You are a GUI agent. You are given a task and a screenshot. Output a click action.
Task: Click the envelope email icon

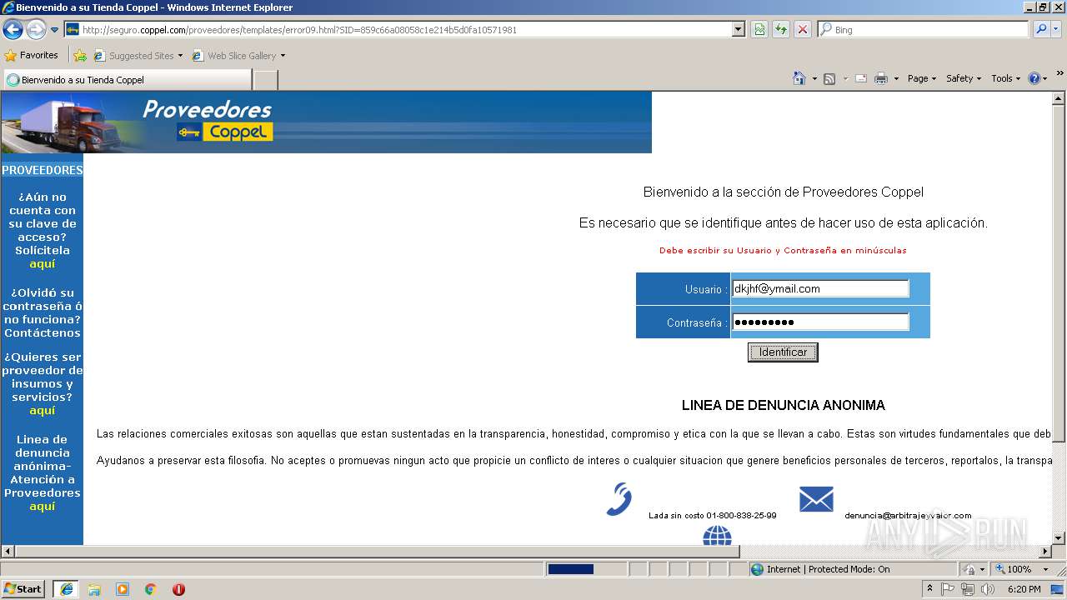click(816, 499)
